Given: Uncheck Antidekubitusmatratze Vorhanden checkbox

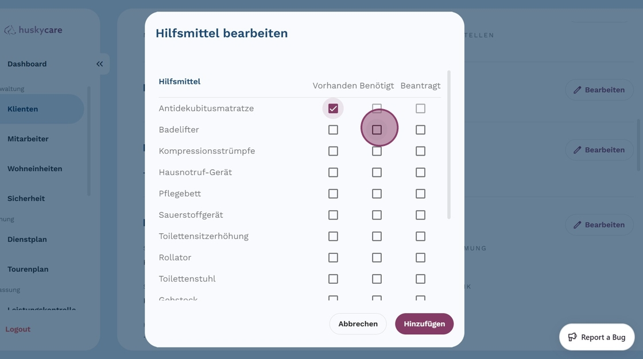Looking at the screenshot, I should (x=333, y=109).
